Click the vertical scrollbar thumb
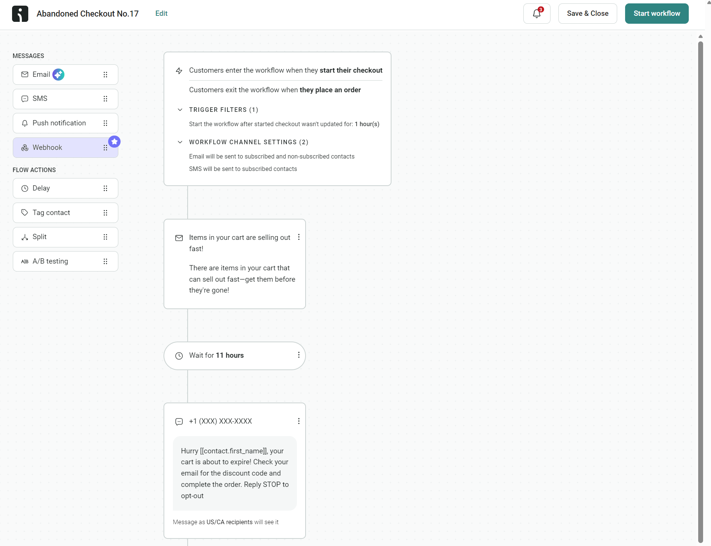Image resolution: width=711 pixels, height=546 pixels. (700, 292)
